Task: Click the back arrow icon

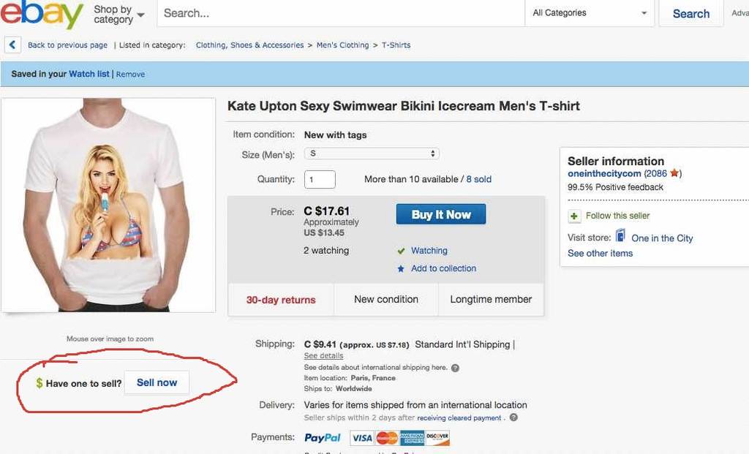Action: pos(12,45)
